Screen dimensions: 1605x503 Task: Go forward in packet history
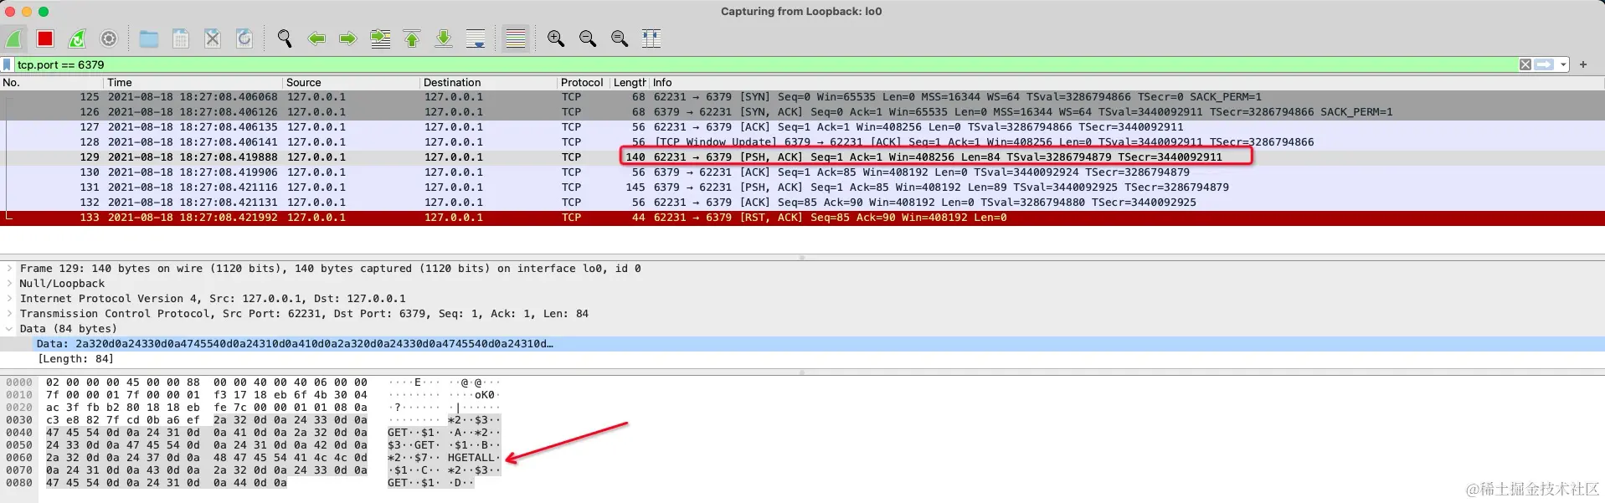tap(348, 38)
